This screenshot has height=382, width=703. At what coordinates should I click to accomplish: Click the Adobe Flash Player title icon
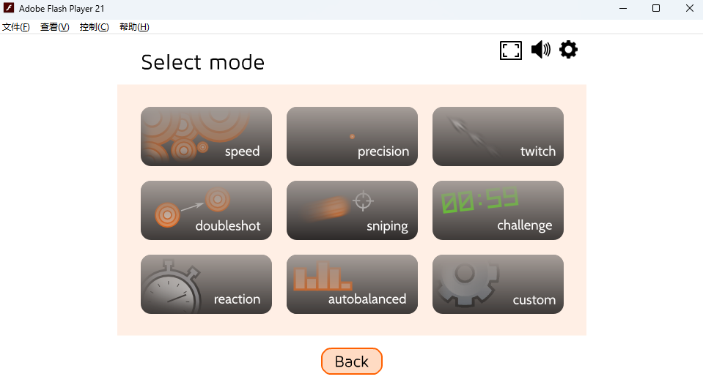tap(10, 9)
